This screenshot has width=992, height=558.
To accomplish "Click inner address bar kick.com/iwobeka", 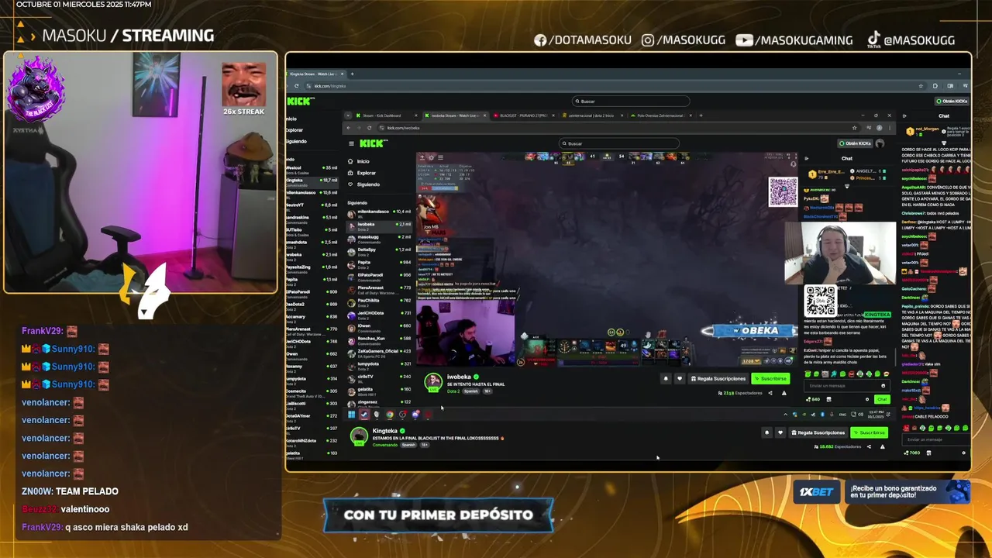I will pyautogui.click(x=404, y=128).
